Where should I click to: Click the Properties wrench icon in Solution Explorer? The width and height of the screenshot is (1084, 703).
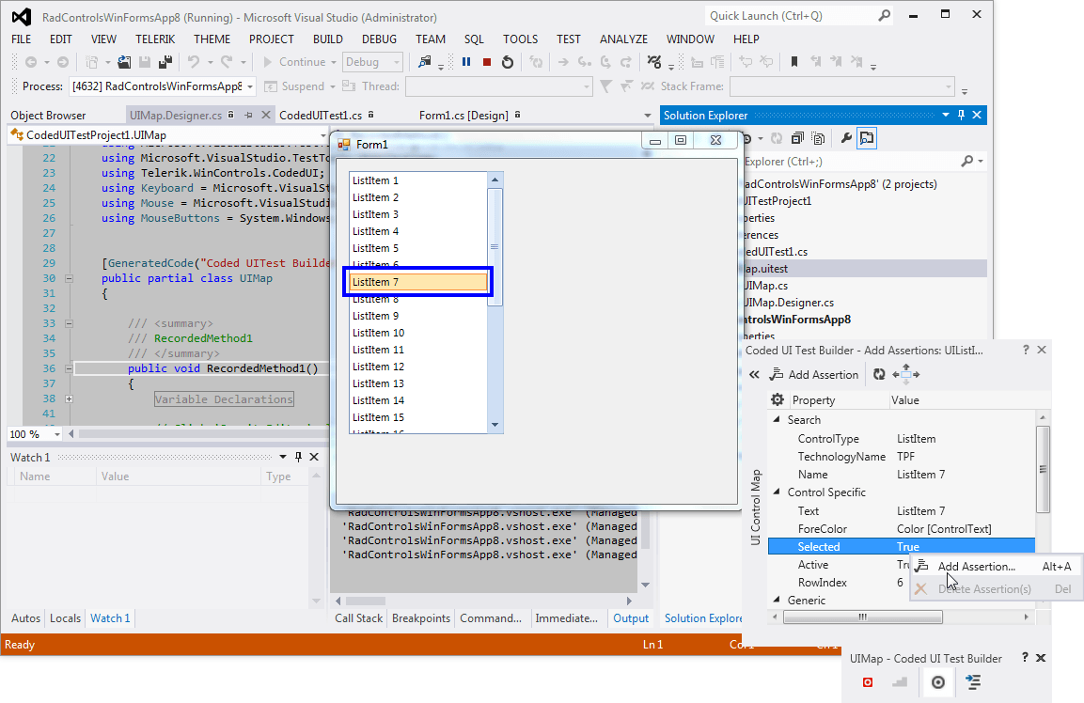coord(846,138)
